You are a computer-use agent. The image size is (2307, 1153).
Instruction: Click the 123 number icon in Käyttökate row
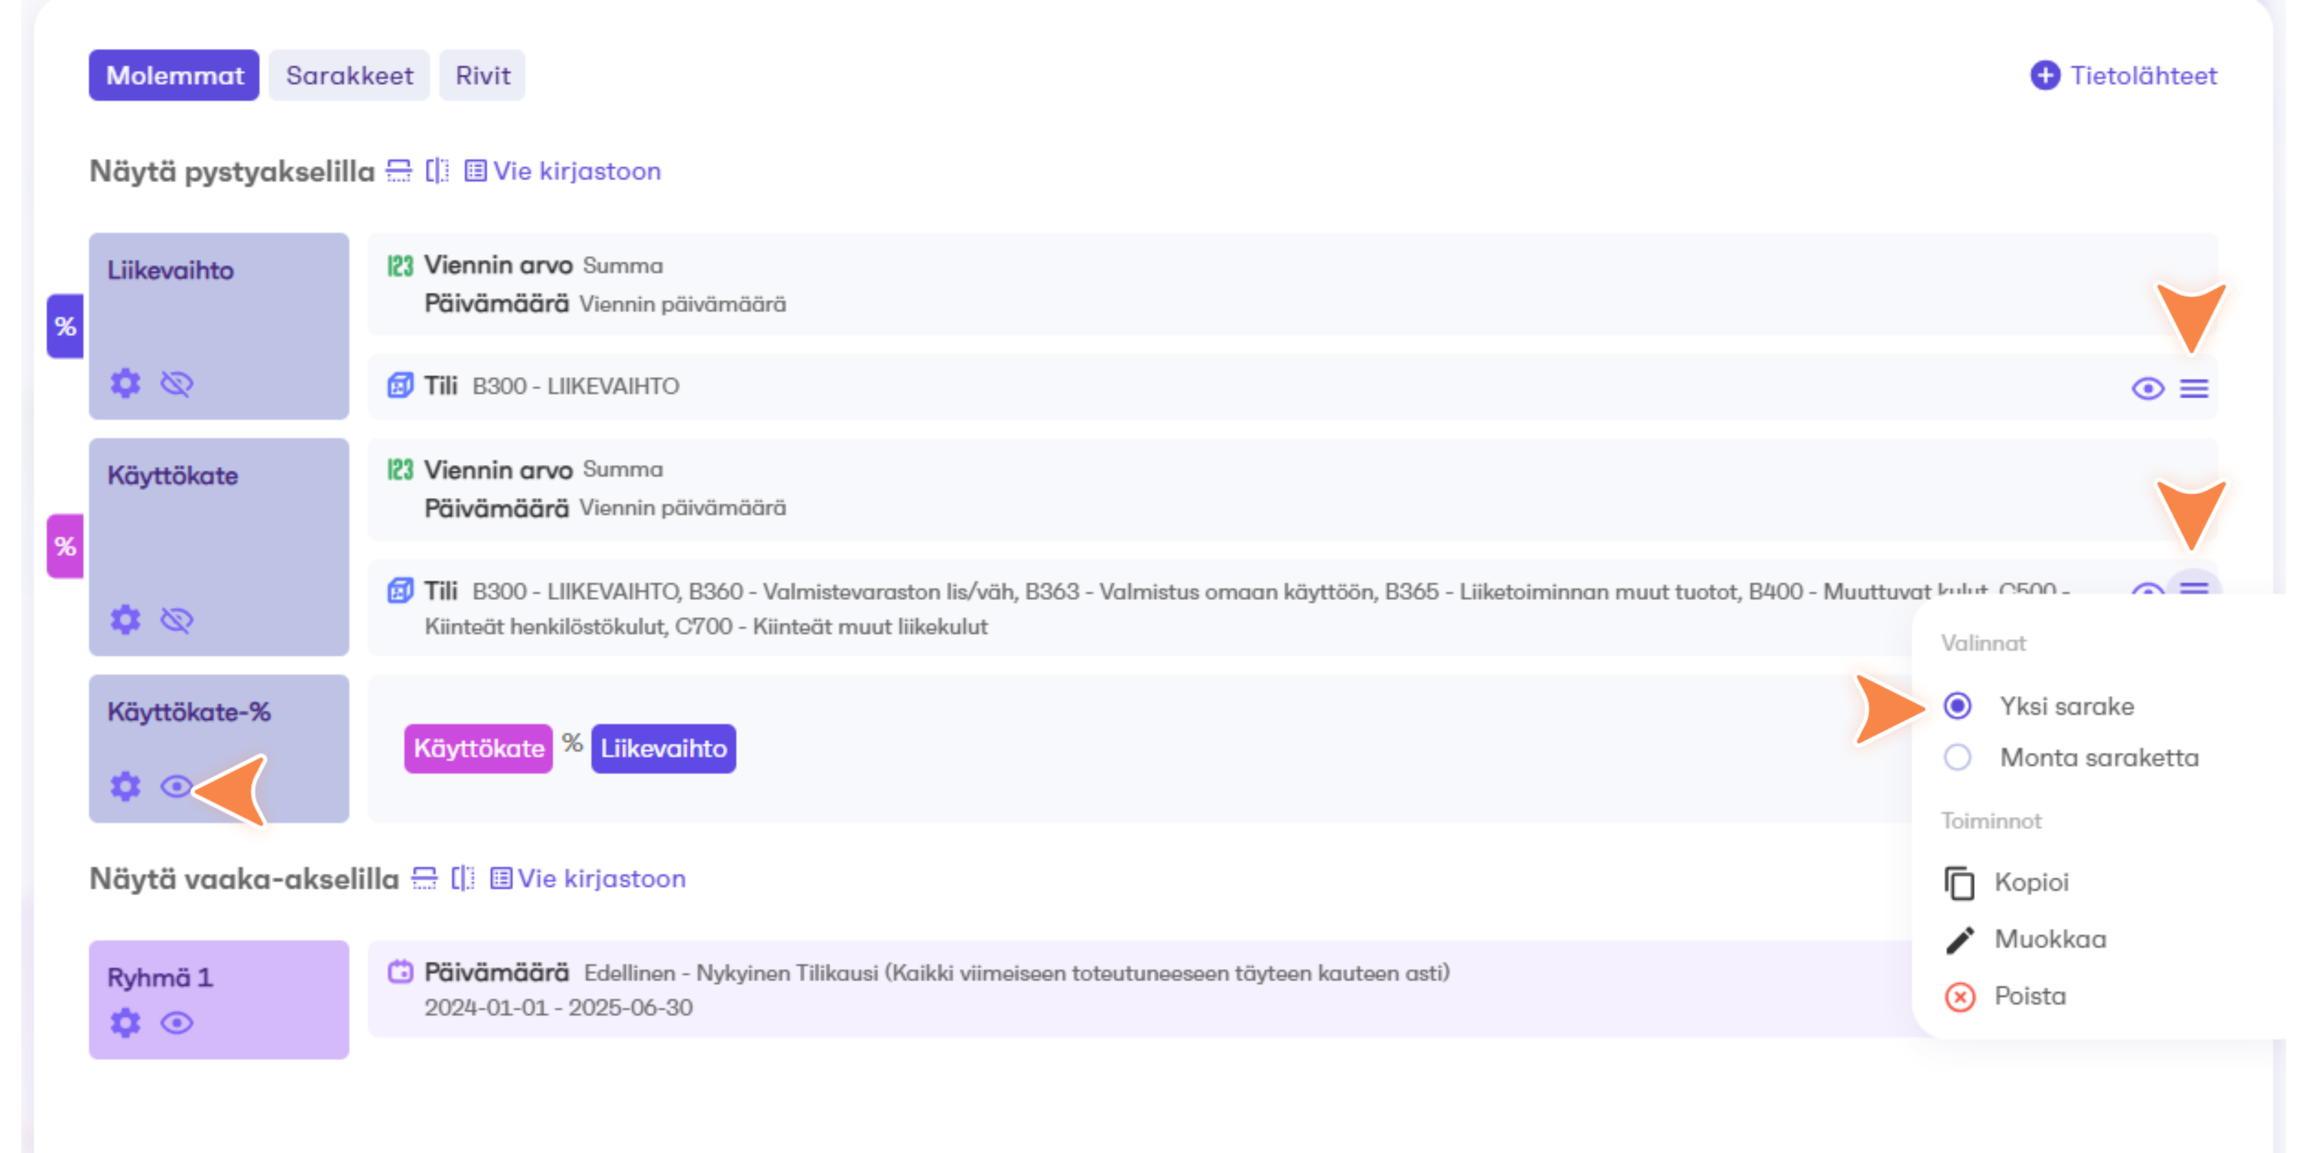coord(400,470)
